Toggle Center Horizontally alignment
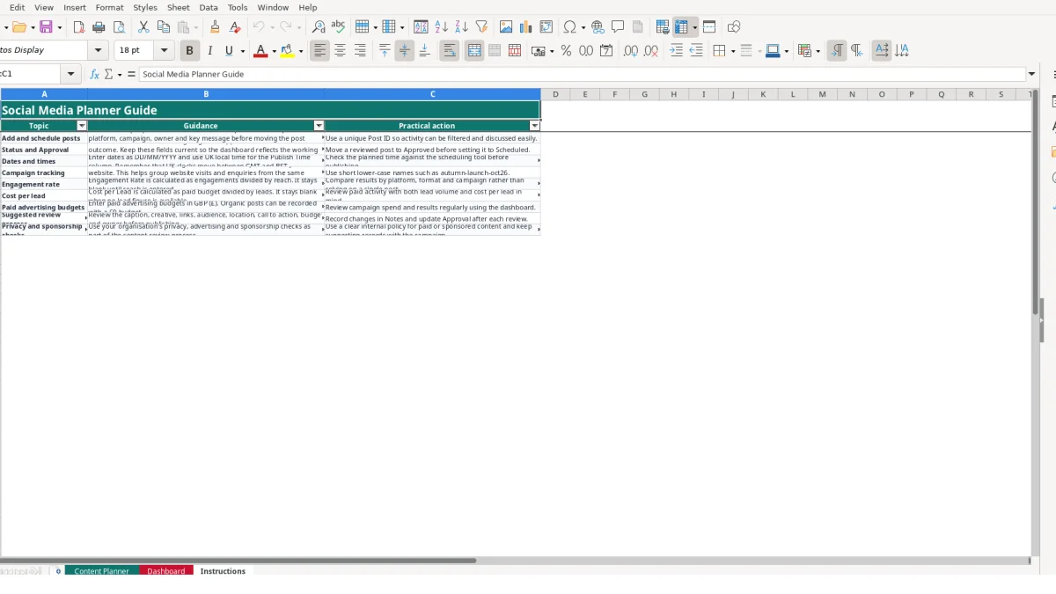 pyautogui.click(x=340, y=51)
